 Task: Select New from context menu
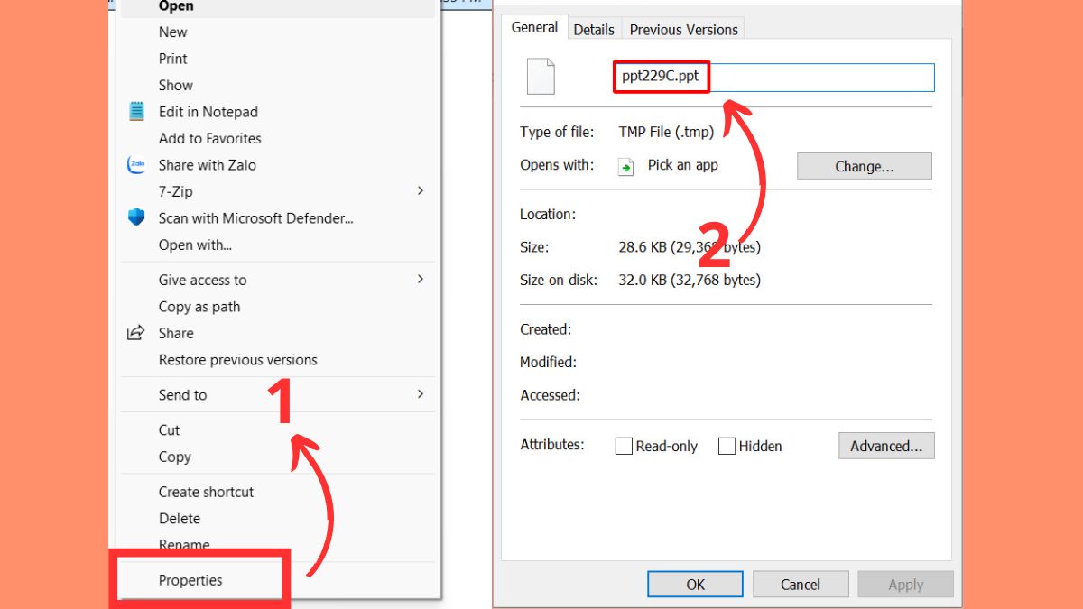coord(173,32)
